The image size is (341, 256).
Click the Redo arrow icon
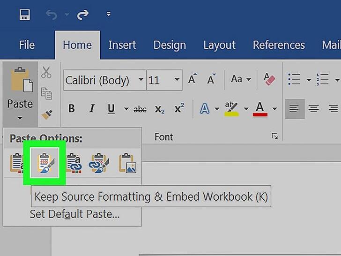(83, 15)
